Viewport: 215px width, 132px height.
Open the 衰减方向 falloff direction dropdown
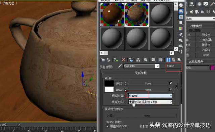150,102
